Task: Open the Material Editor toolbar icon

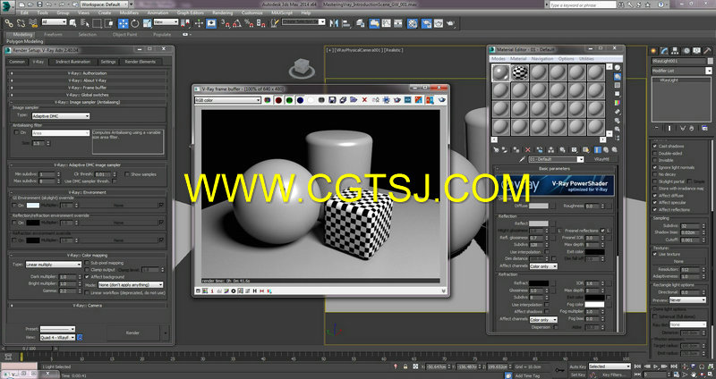Action: (413, 23)
